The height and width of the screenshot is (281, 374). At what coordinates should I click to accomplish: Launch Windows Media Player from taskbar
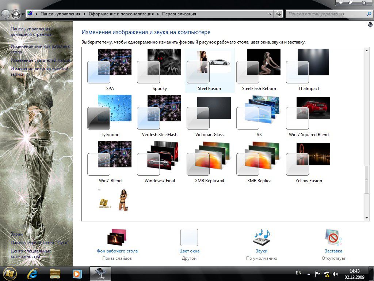tap(77, 274)
